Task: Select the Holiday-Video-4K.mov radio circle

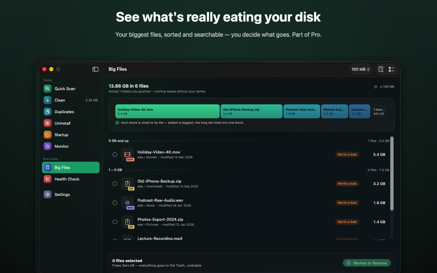Action: (115, 155)
